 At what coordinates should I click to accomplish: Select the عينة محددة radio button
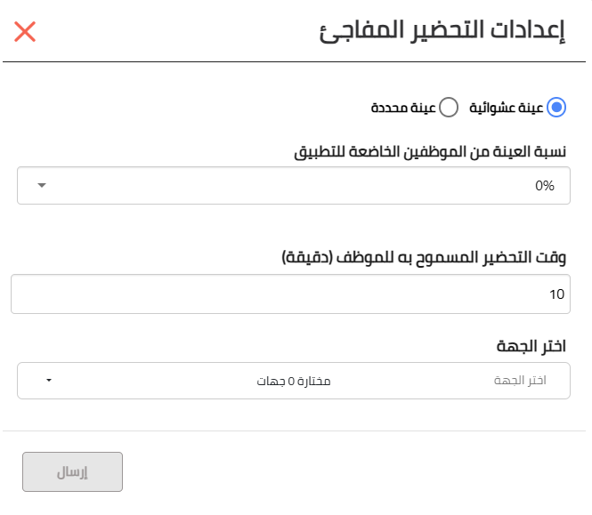coord(449,108)
